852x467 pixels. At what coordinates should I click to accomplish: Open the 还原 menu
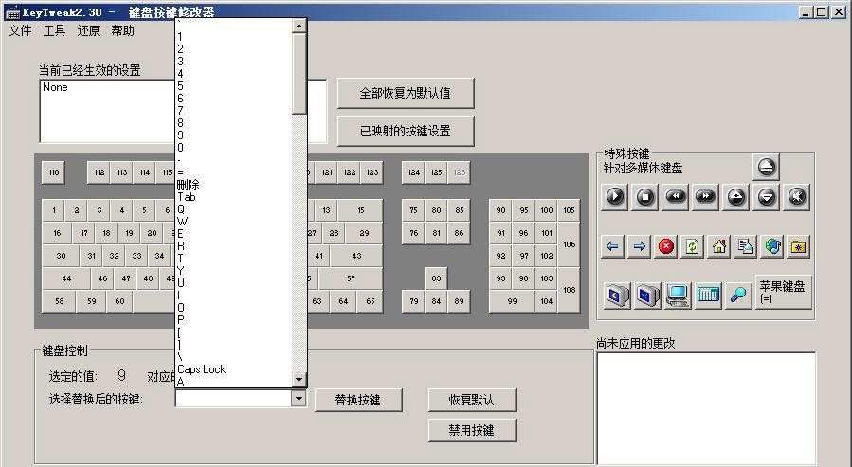click(88, 31)
